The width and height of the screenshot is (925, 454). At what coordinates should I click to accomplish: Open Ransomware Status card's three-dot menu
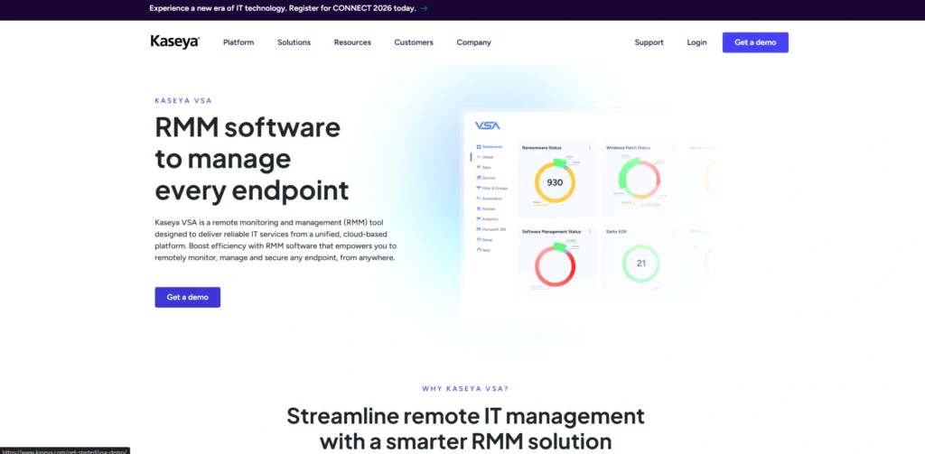[x=590, y=147]
